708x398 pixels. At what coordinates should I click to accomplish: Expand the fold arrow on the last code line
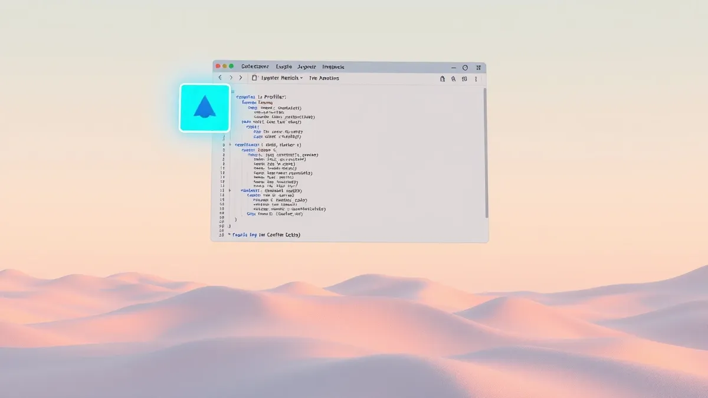[230, 235]
